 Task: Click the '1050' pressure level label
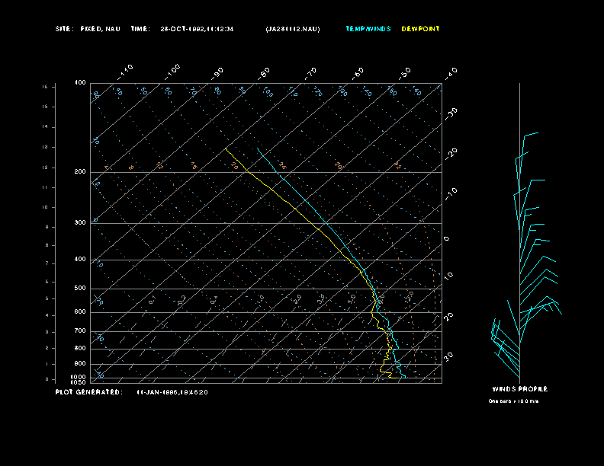tap(79, 382)
